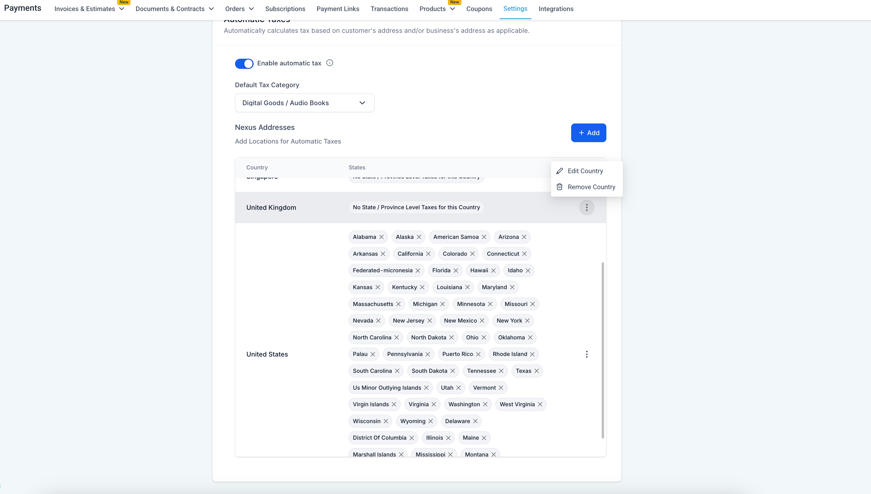Choose Edit Country from the context menu
The width and height of the screenshot is (871, 494).
point(585,171)
